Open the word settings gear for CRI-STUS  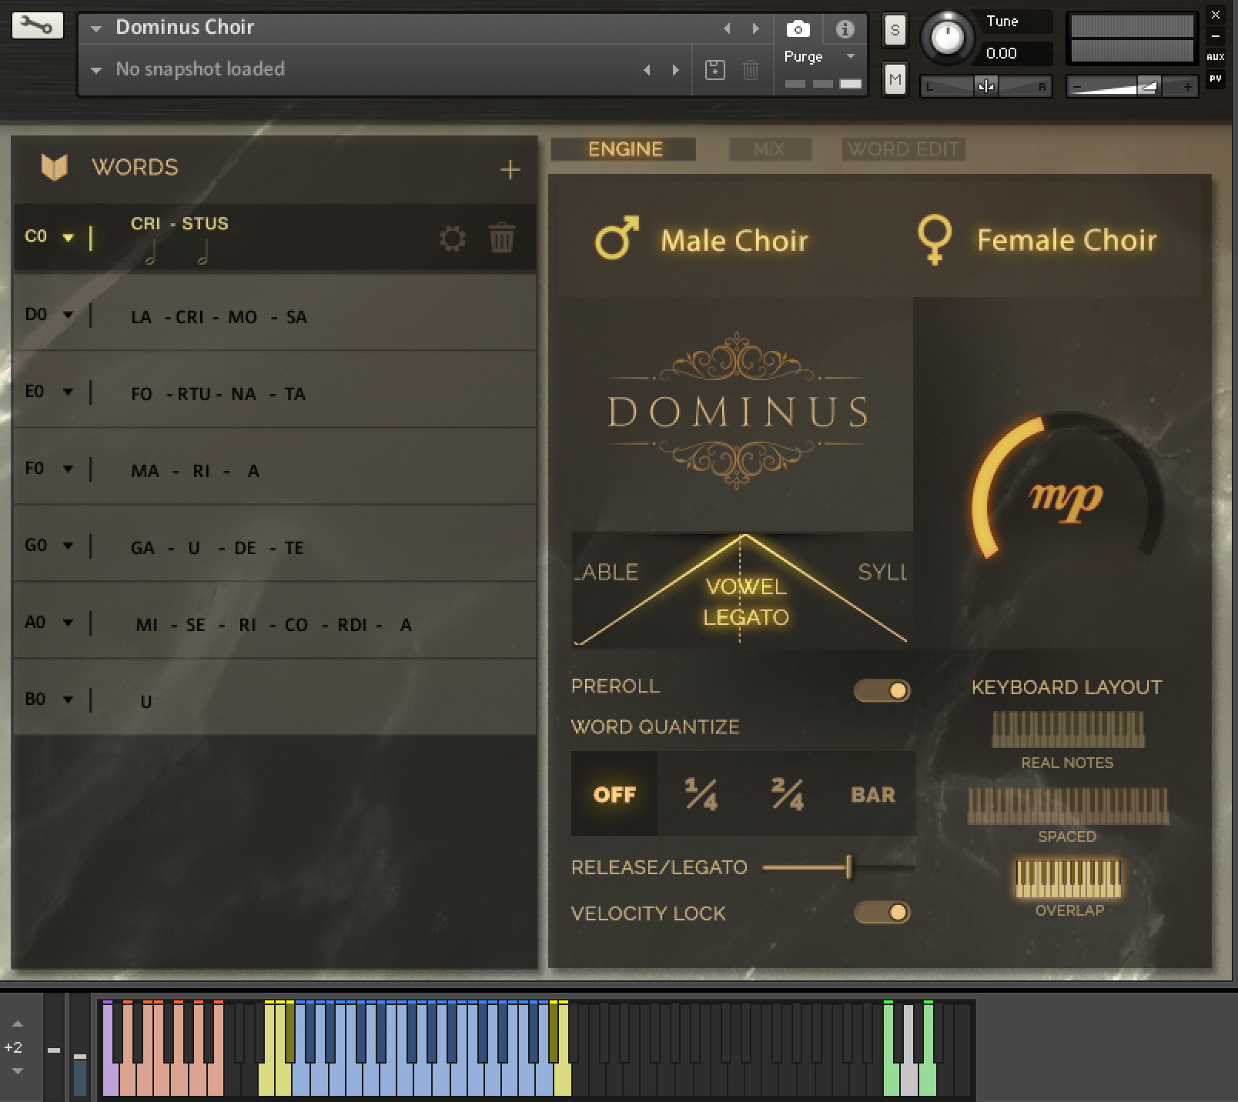pos(454,239)
